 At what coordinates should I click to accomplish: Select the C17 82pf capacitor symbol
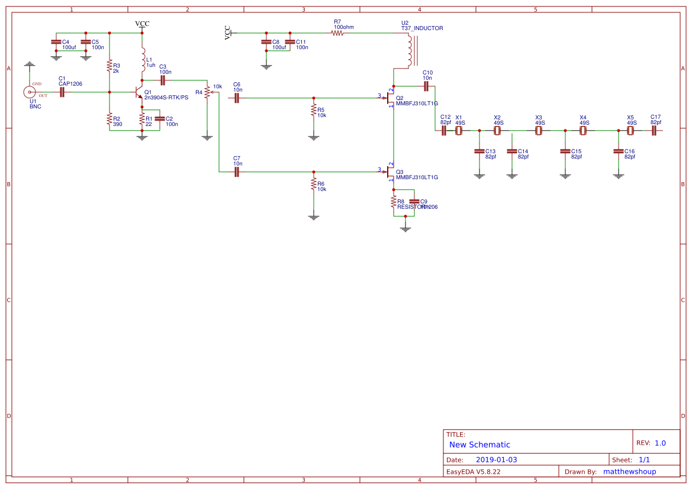[x=654, y=131]
